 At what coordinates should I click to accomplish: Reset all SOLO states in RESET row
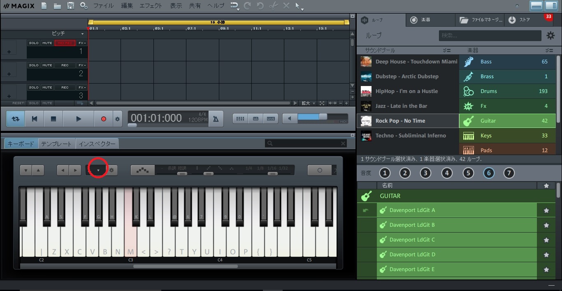[34, 103]
